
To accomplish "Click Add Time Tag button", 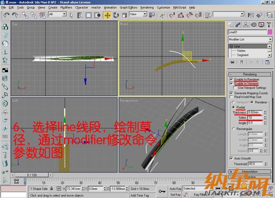I will [139, 195].
